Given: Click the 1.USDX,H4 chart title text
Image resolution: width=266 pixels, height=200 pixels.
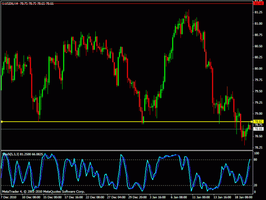Looking at the screenshot, I should [x=10, y=3].
